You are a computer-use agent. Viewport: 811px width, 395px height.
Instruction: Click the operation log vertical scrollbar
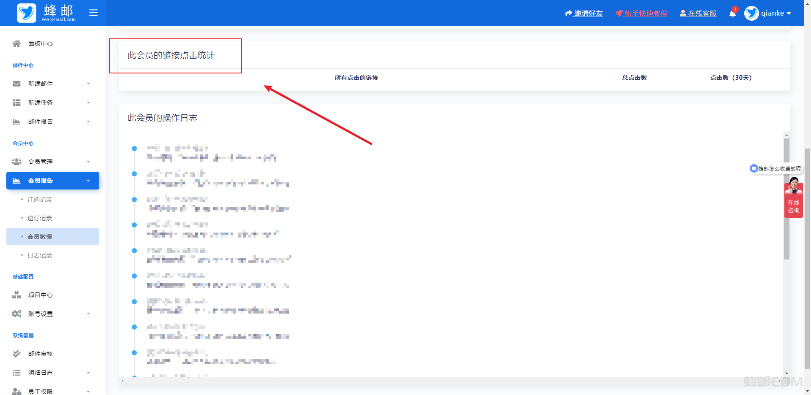pyautogui.click(x=787, y=199)
